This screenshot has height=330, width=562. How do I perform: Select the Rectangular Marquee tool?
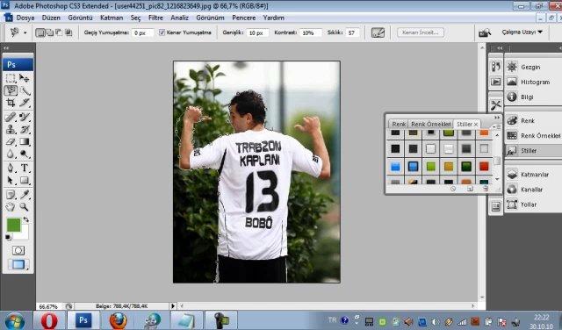pyautogui.click(x=11, y=78)
